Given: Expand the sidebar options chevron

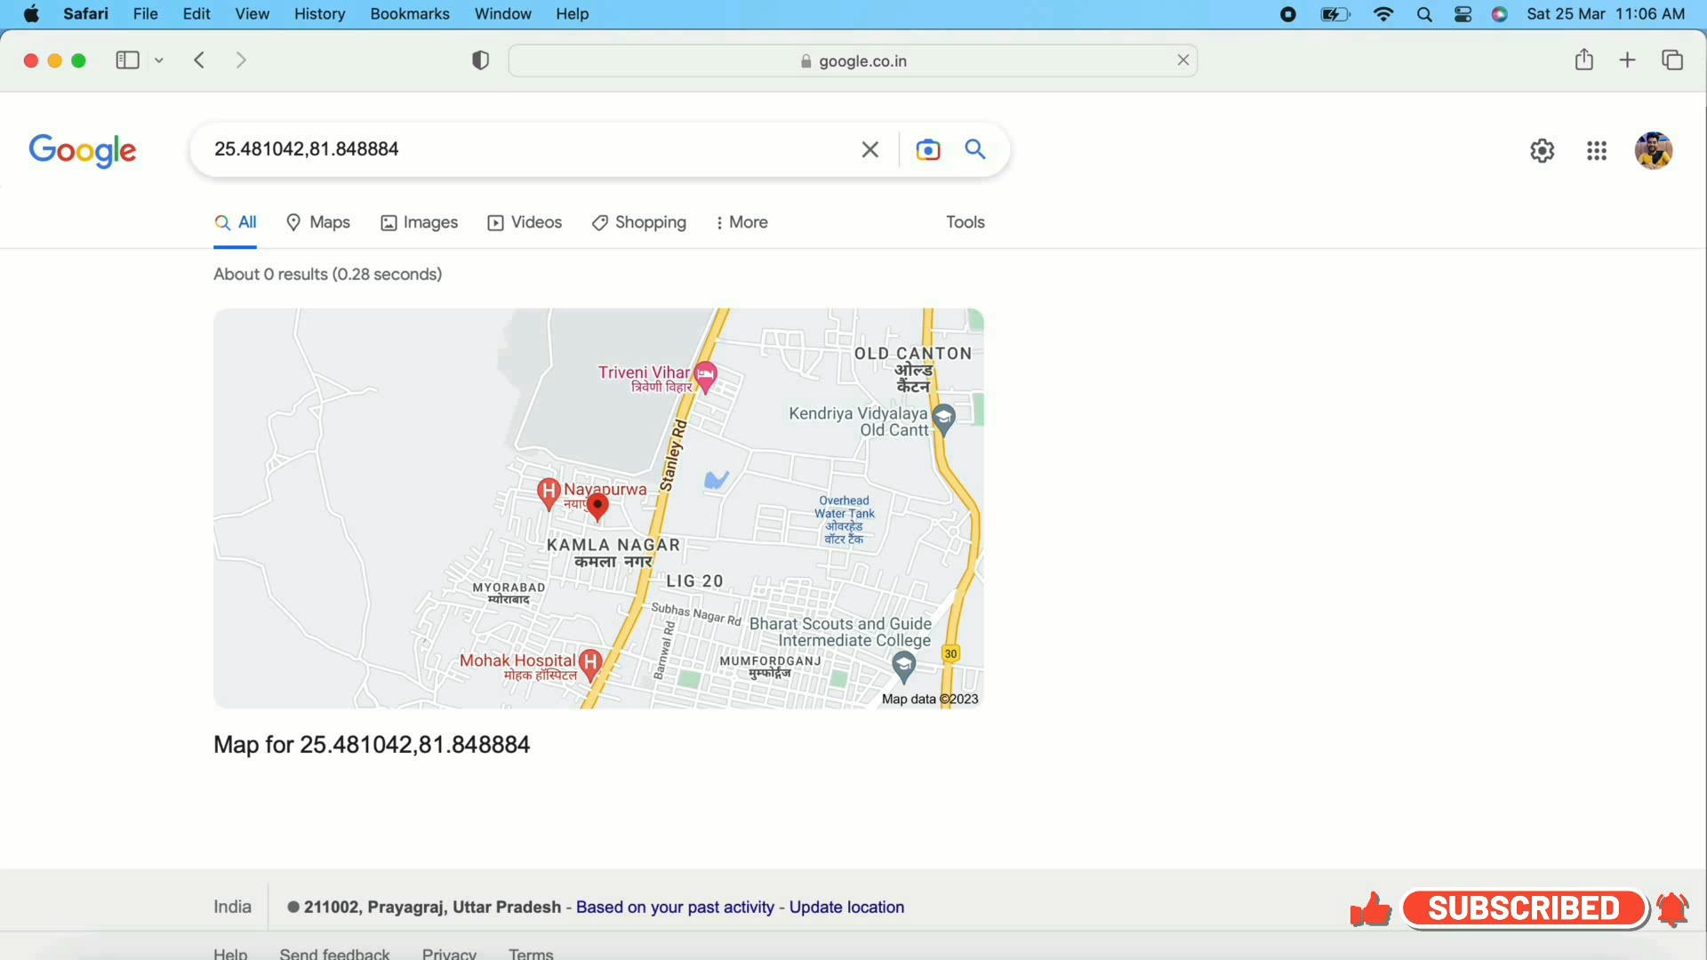Looking at the screenshot, I should click(159, 60).
